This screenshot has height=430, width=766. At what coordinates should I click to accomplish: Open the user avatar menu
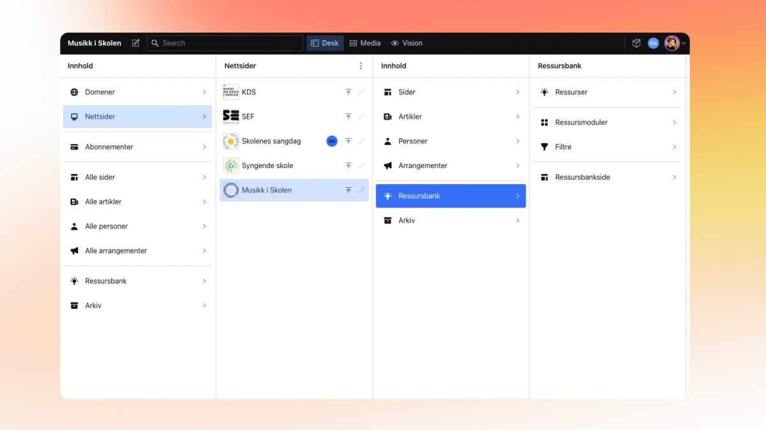pyautogui.click(x=675, y=43)
